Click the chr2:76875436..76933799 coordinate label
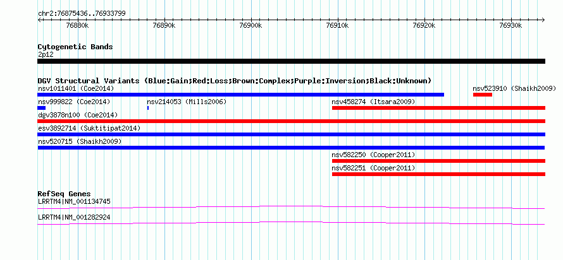This screenshot has height=260, width=563. tap(82, 14)
